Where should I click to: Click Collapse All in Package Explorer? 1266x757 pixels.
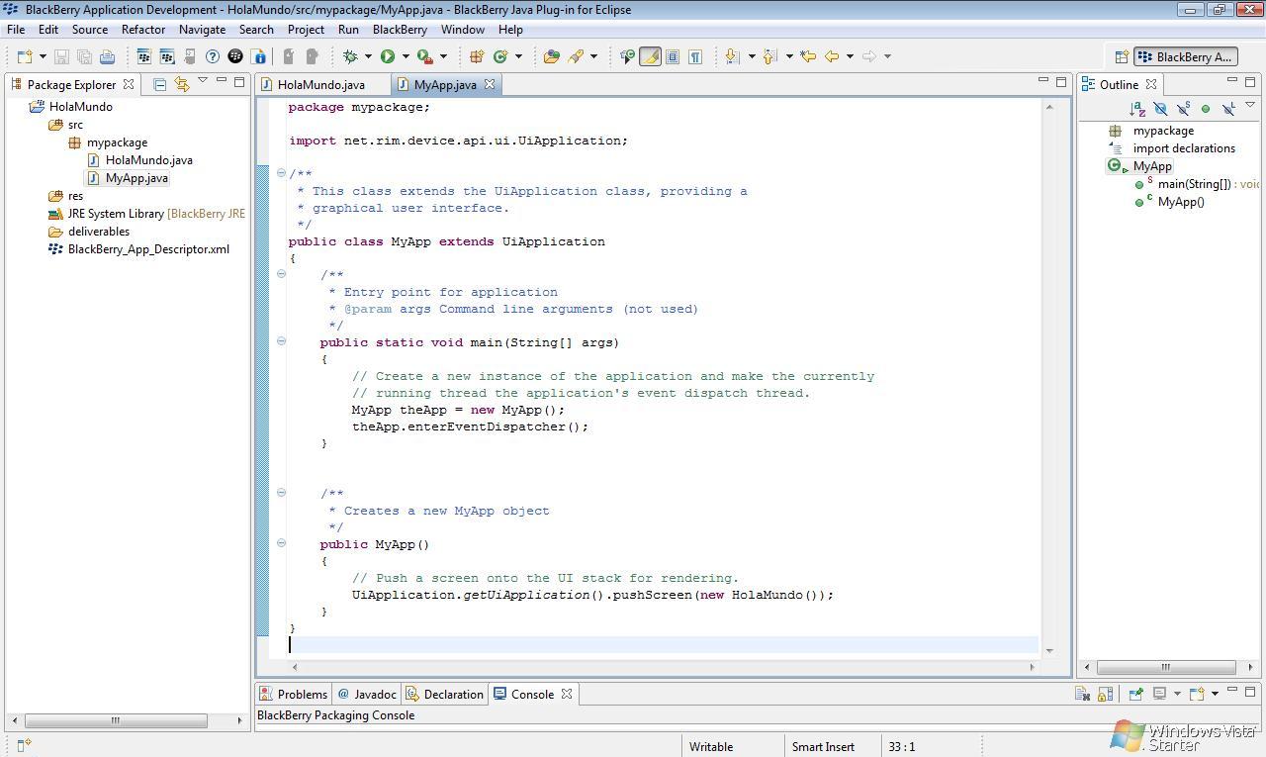[159, 84]
